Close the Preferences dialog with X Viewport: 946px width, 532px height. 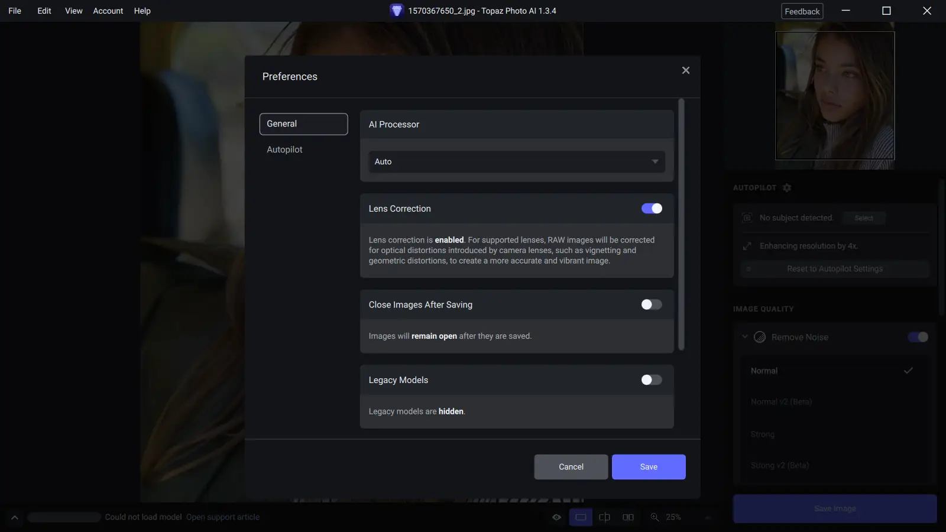point(686,70)
